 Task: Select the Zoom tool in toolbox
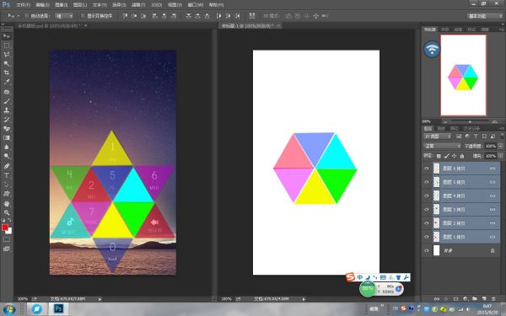(x=7, y=213)
